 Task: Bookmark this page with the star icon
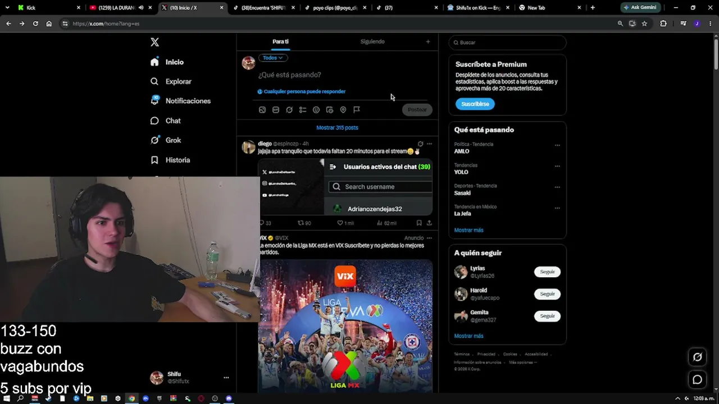644,24
